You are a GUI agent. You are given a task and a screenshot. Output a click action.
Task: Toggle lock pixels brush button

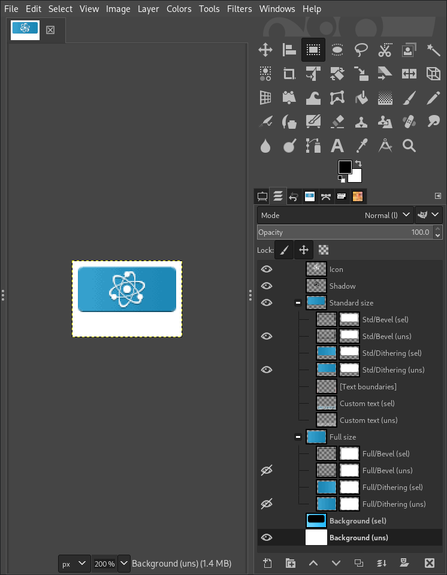(x=284, y=250)
